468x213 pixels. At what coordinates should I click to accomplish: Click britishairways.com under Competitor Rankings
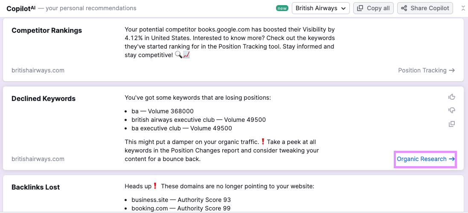point(38,70)
